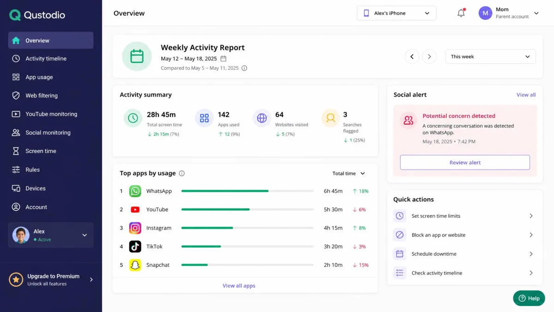Image resolution: width=554 pixels, height=312 pixels.
Task: Open the Alex's iPhone device dropdown
Action: coord(397,13)
